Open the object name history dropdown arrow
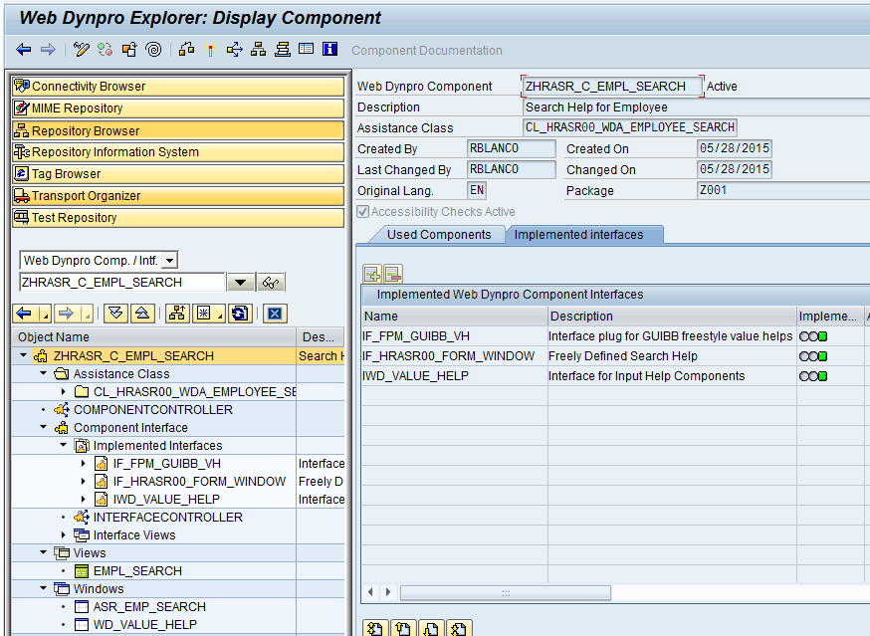This screenshot has height=636, width=870. (x=240, y=283)
